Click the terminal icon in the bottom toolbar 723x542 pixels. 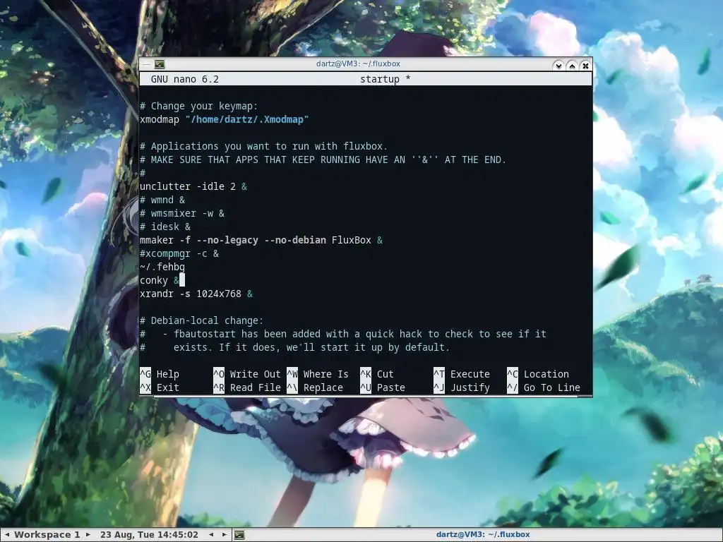tap(239, 535)
